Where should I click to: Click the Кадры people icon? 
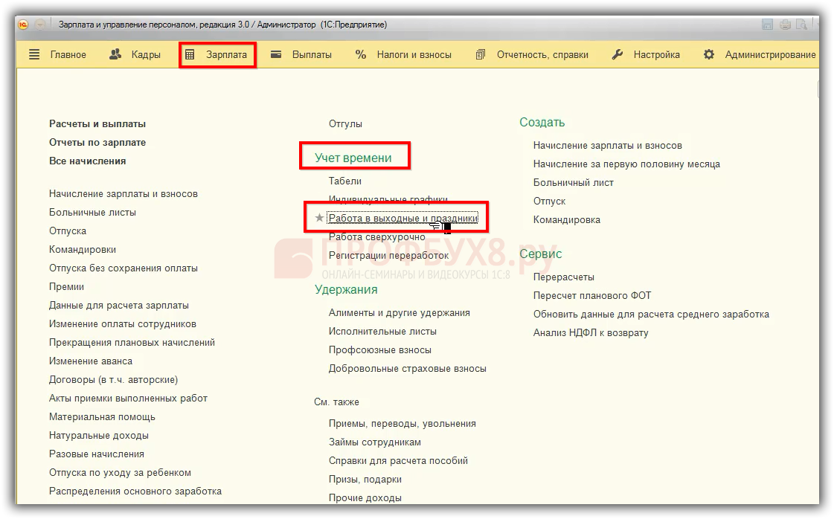(x=115, y=54)
